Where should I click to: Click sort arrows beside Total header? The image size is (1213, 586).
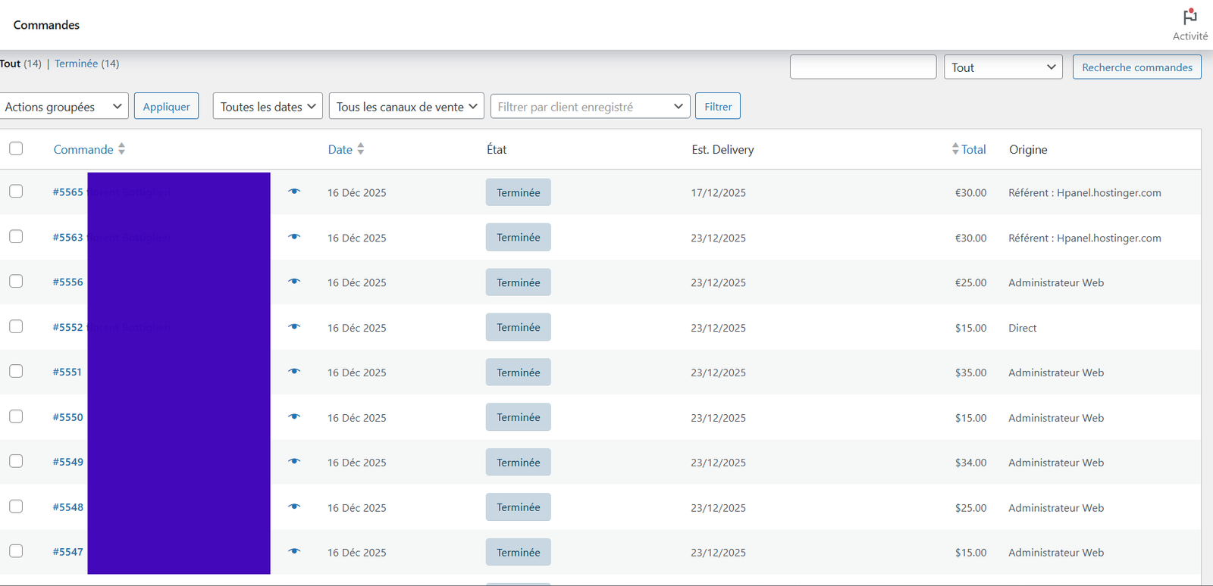coord(955,149)
